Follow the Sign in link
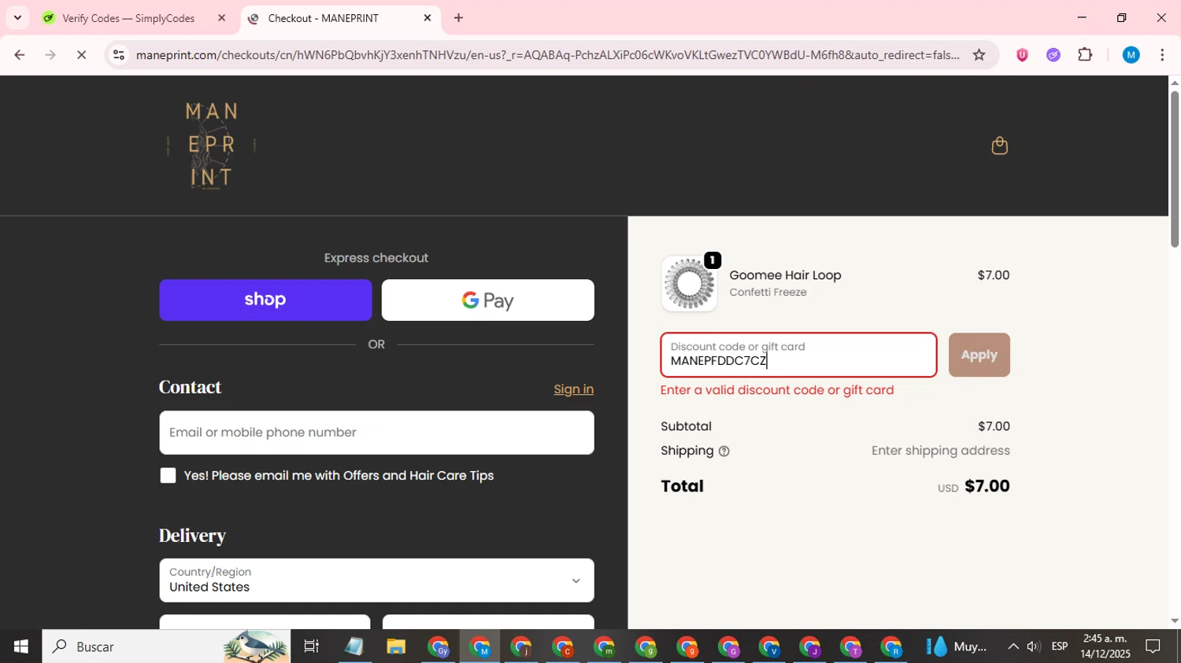This screenshot has width=1181, height=663. (x=573, y=389)
